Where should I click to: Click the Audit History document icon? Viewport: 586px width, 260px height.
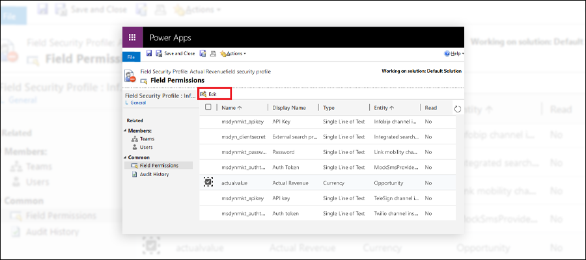point(135,174)
